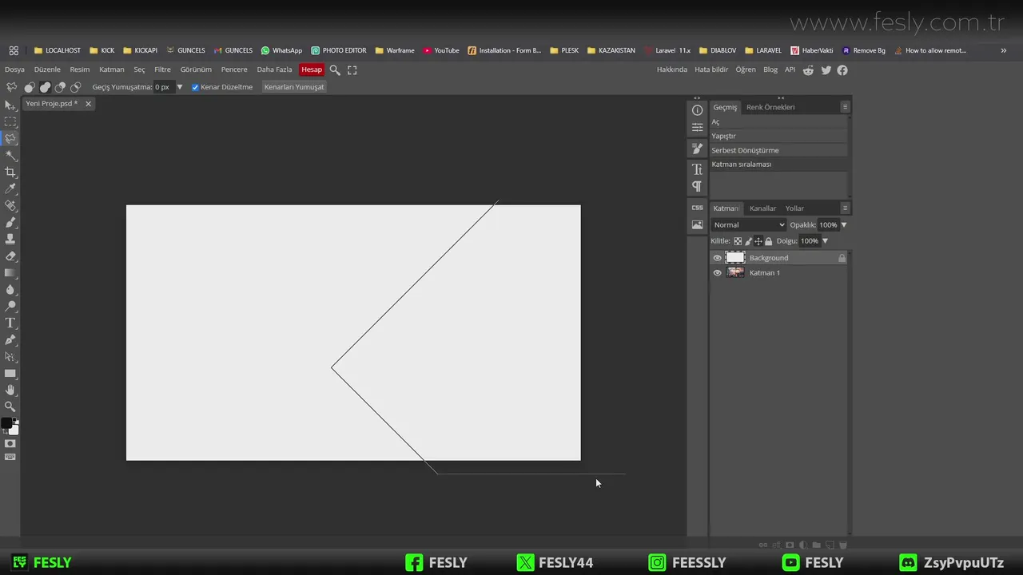Click the Background layer thumbnail

tap(735, 258)
